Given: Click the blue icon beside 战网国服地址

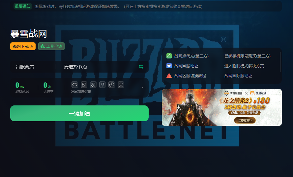Looking at the screenshot, I should coord(169,66).
